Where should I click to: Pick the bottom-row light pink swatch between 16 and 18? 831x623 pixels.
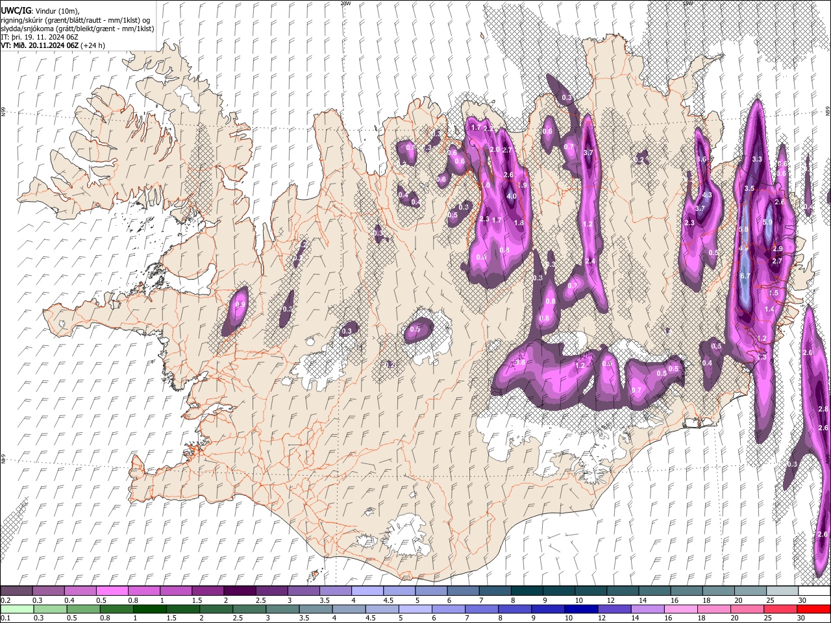[x=680, y=609]
